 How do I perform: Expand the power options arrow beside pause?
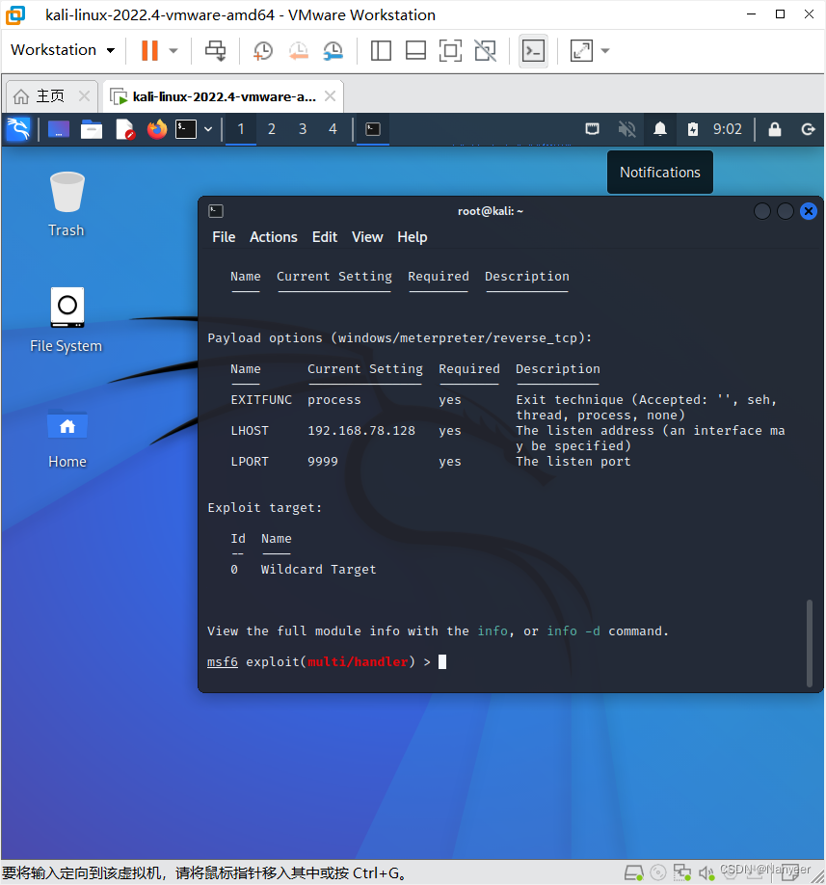click(x=173, y=50)
